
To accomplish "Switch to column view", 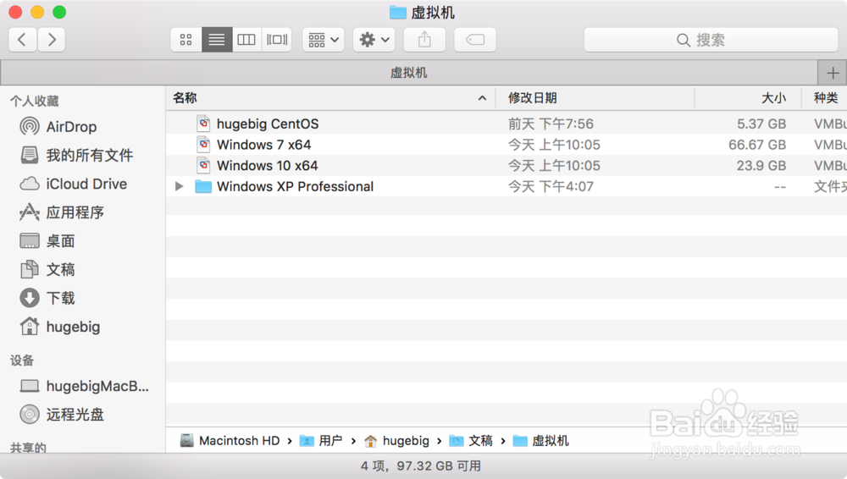I will pyautogui.click(x=246, y=40).
